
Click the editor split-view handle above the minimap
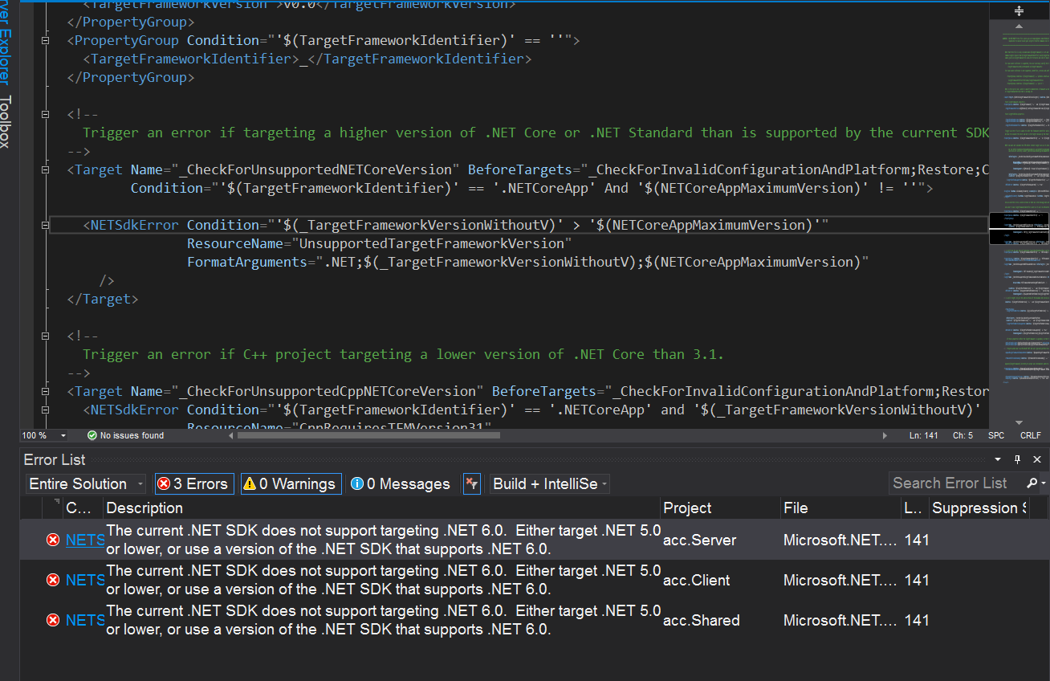(x=1019, y=11)
